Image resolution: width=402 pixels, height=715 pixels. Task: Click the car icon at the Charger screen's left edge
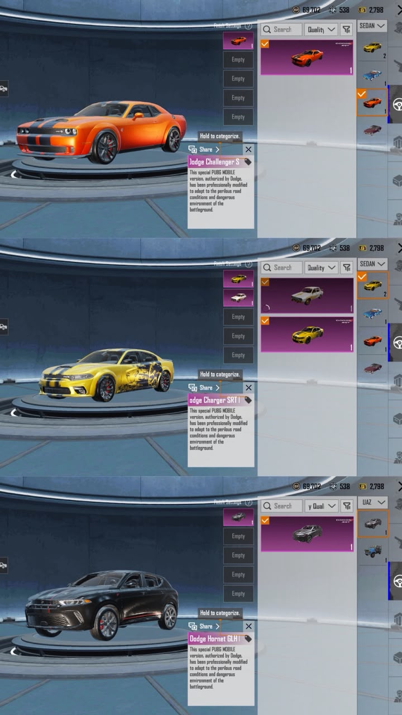point(3,327)
